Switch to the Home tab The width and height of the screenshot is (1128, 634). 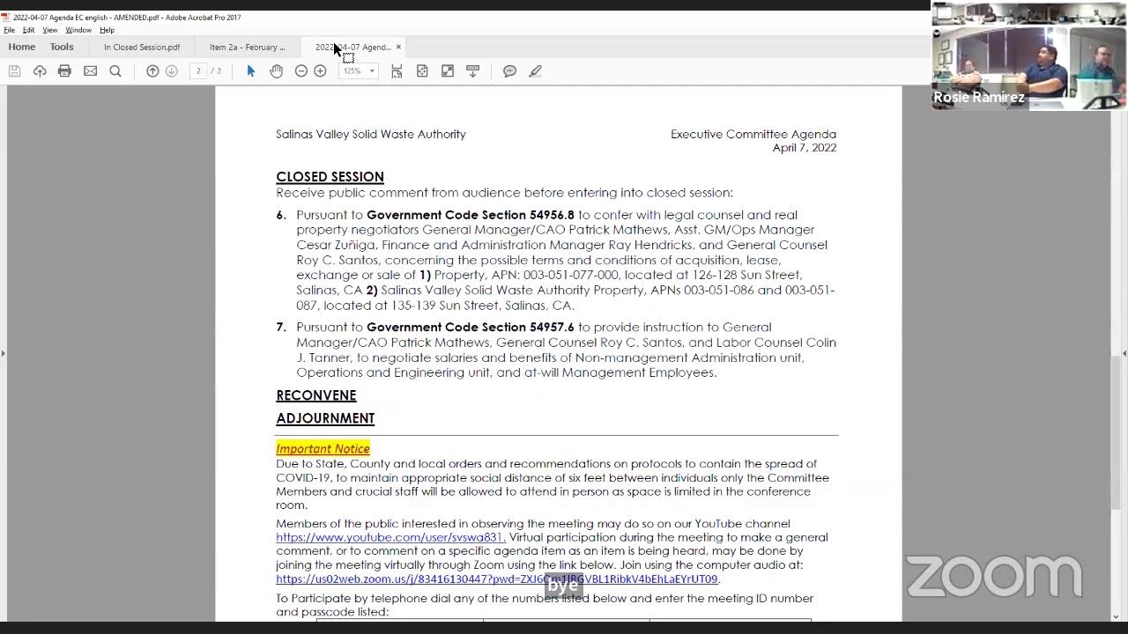(22, 47)
